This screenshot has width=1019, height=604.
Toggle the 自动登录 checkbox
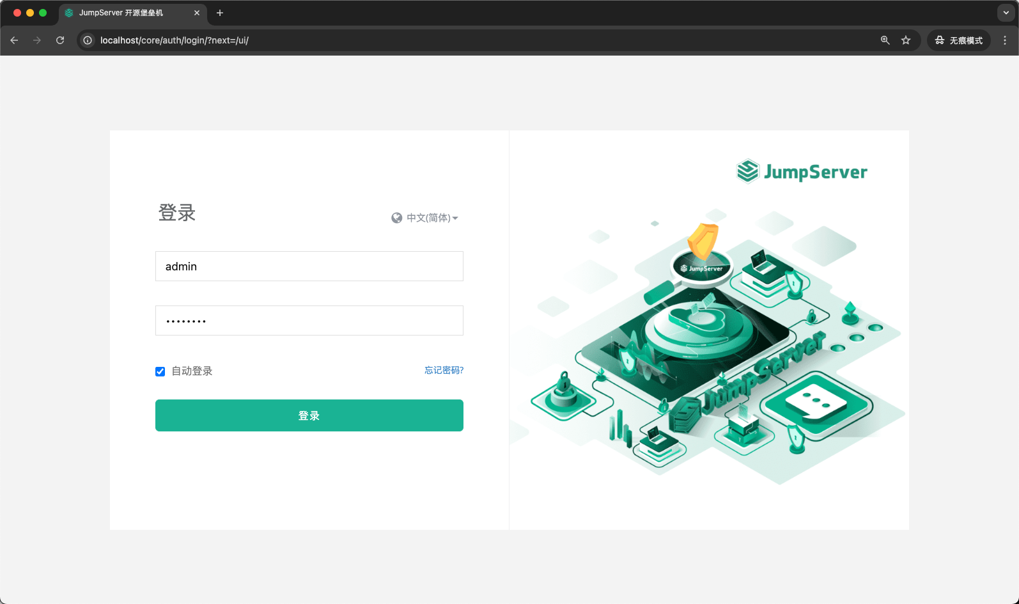pos(160,371)
